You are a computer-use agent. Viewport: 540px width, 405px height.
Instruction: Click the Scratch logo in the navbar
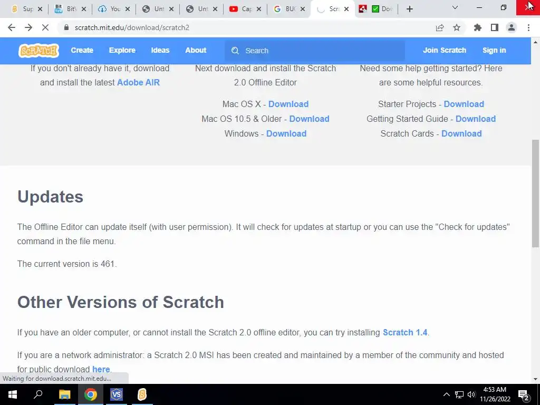tap(38, 51)
